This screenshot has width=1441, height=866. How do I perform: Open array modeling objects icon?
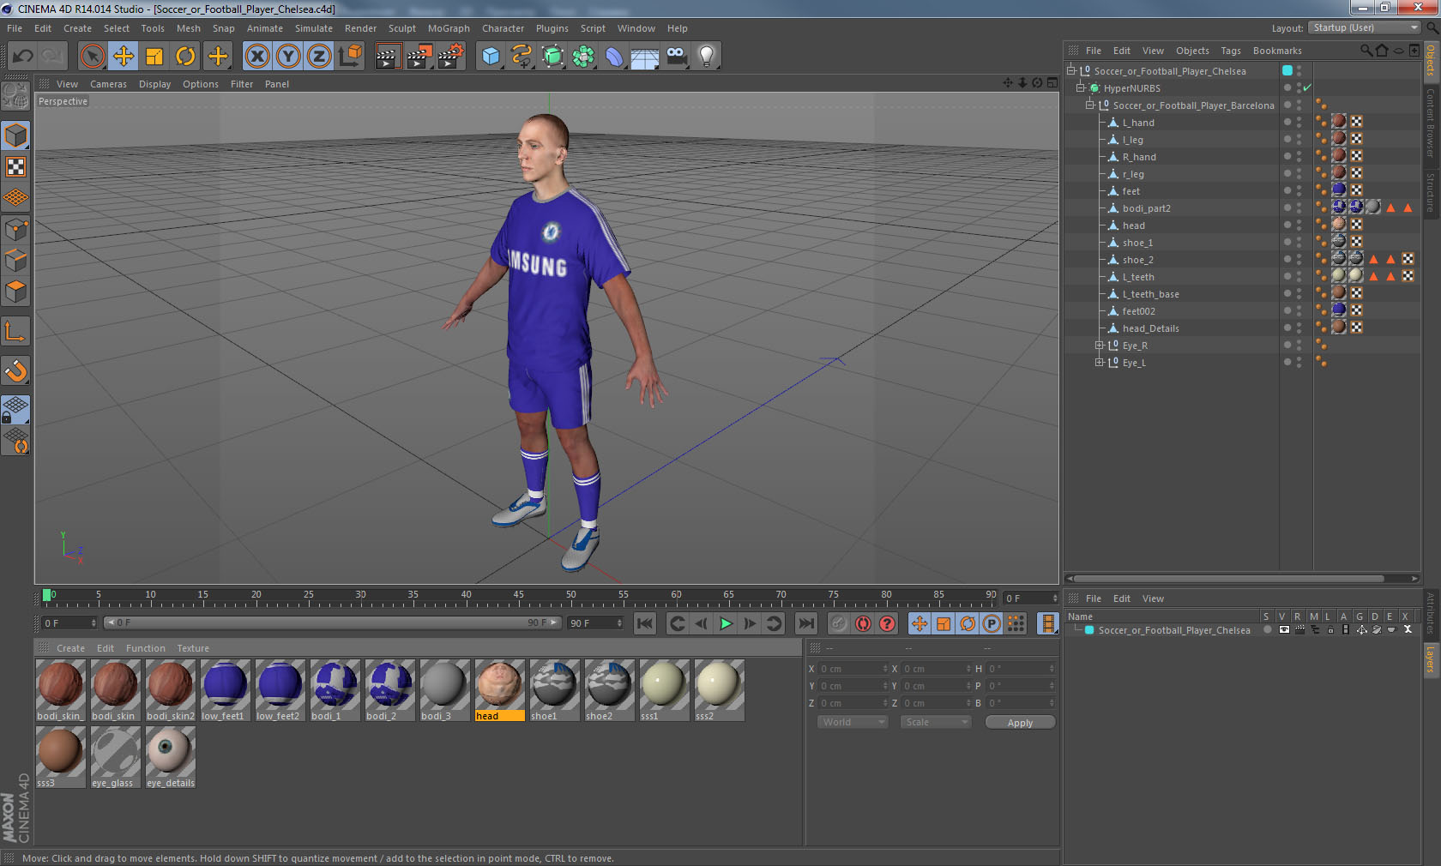(x=583, y=57)
